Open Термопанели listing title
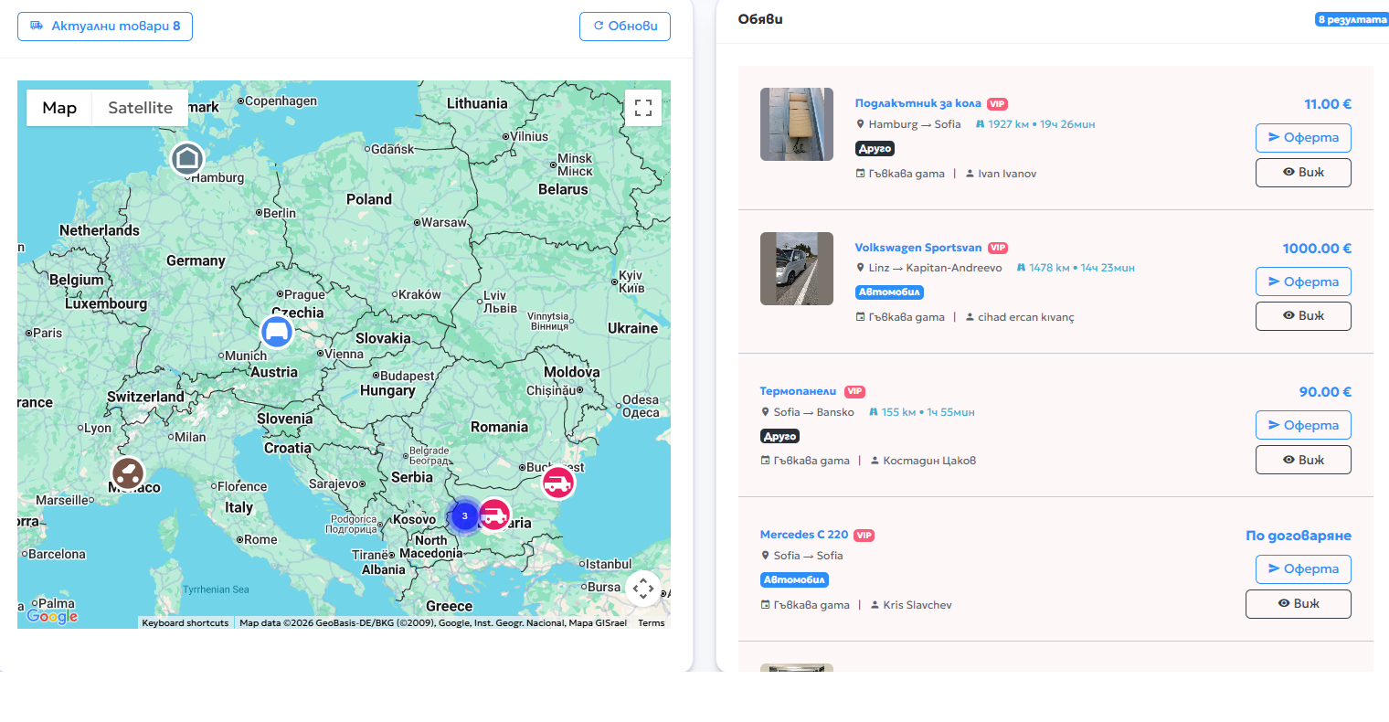The height and width of the screenshot is (722, 1389). coord(798,391)
